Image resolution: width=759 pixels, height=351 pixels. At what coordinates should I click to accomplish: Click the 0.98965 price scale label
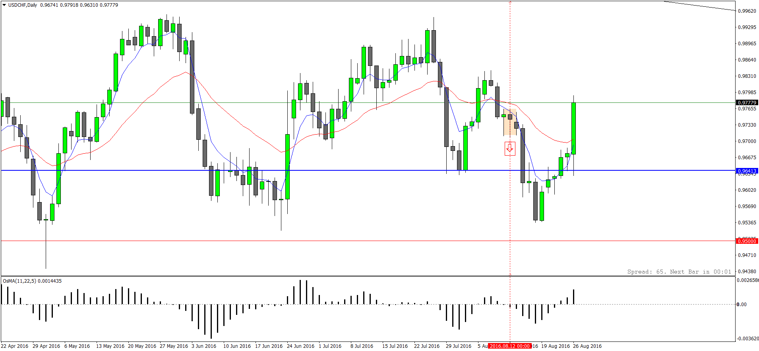(747, 43)
